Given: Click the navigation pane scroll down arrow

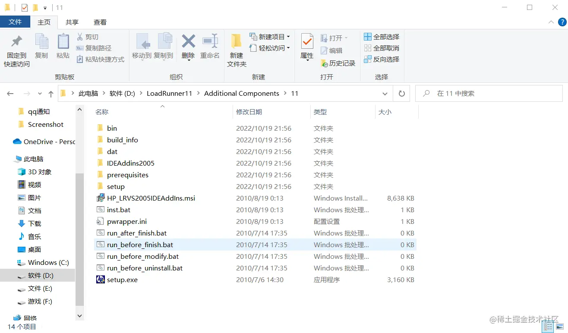Looking at the screenshot, I should 79,316.
